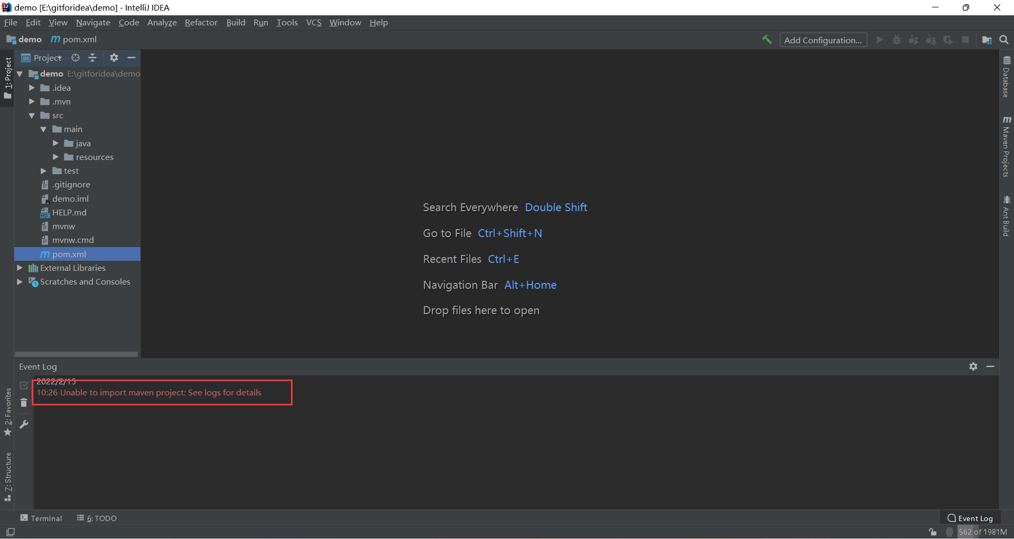The height and width of the screenshot is (539, 1014).
Task: Click the Debug bug icon in toolbar
Action: [x=896, y=40]
